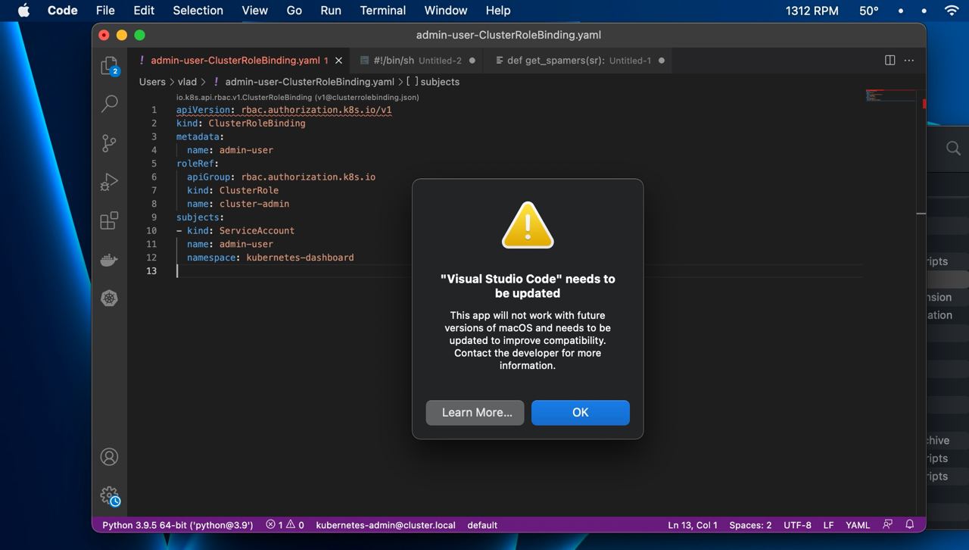Open the Edit menu
The image size is (969, 550).
click(144, 11)
